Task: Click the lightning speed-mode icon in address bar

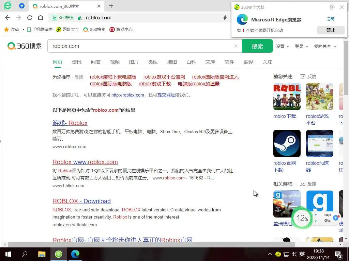Action: pyautogui.click(x=225, y=18)
